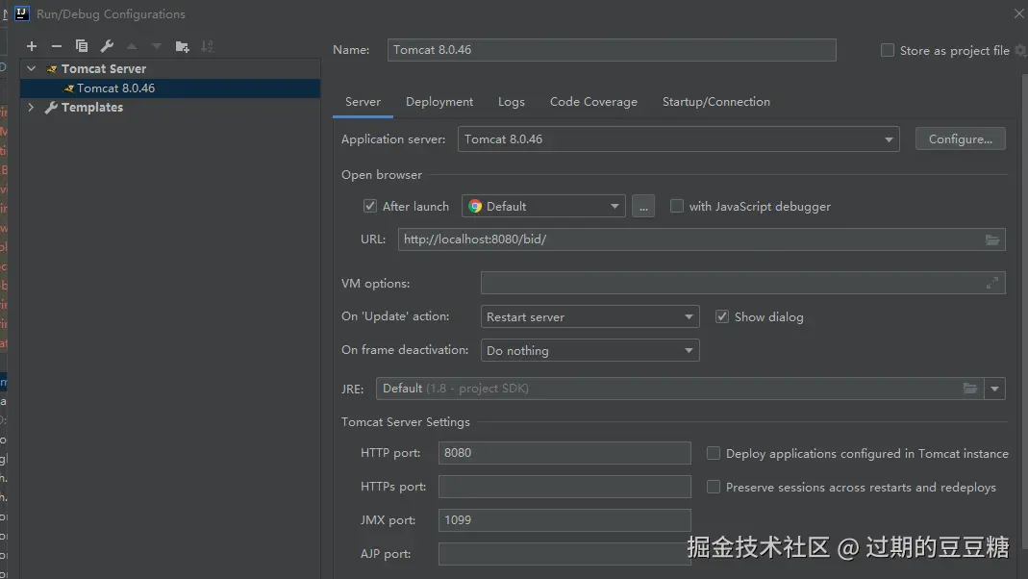This screenshot has width=1028, height=579.
Task: Uncheck After launch checkbox
Action: click(x=370, y=206)
